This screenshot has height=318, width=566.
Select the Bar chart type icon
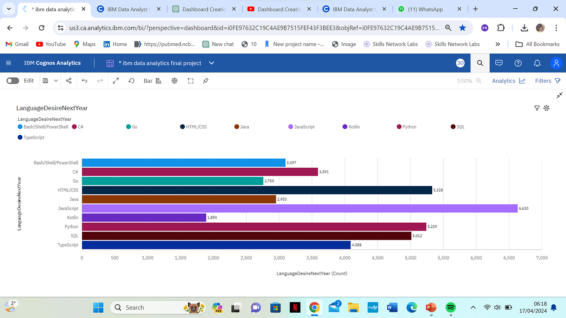148,81
